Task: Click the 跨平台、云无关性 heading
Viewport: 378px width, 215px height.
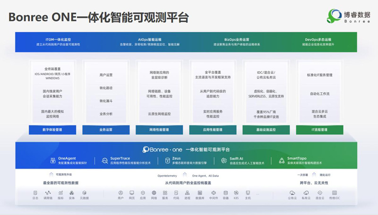Action: (x=314, y=183)
